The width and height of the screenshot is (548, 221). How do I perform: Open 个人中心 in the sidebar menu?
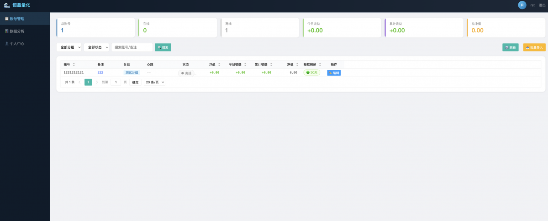pos(17,44)
